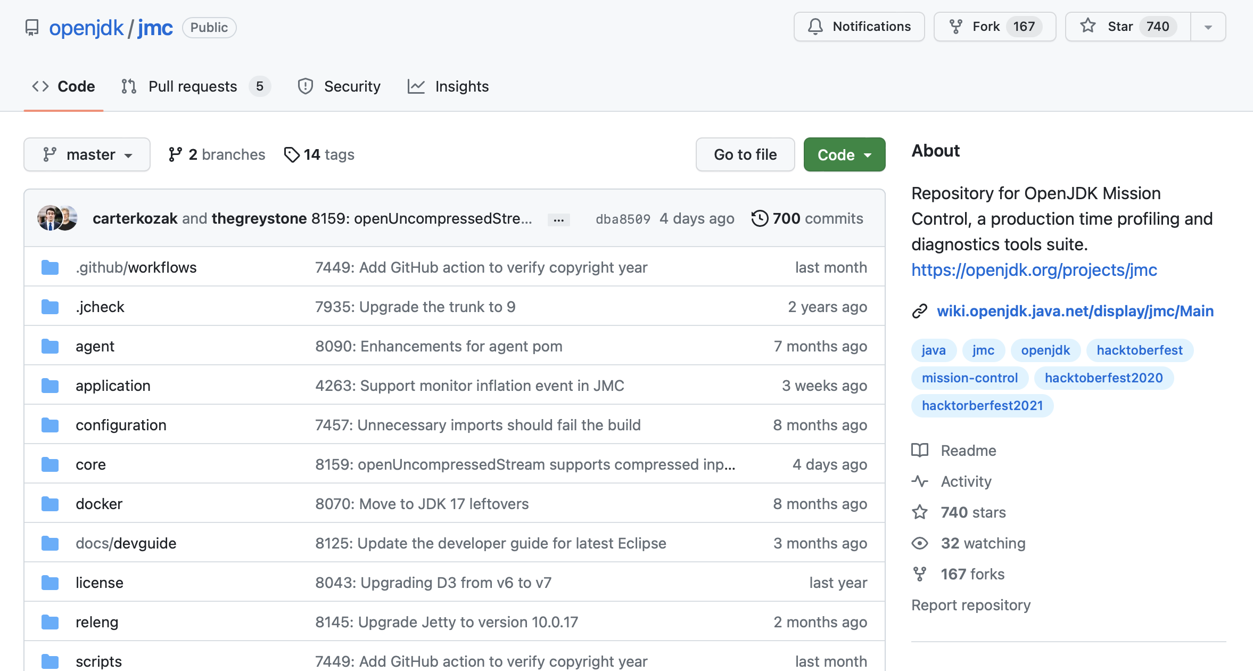Click the Notifications bell icon
This screenshot has width=1253, height=671.
click(x=815, y=27)
